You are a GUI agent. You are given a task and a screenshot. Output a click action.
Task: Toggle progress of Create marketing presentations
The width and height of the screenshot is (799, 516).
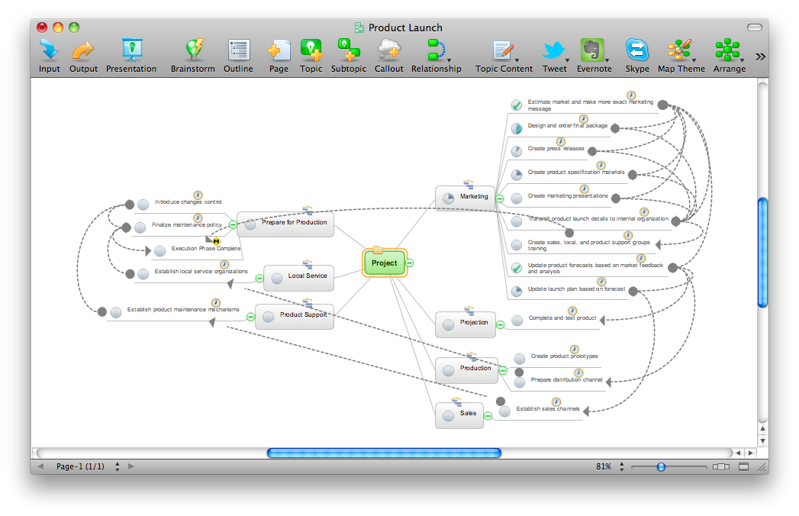(516, 198)
